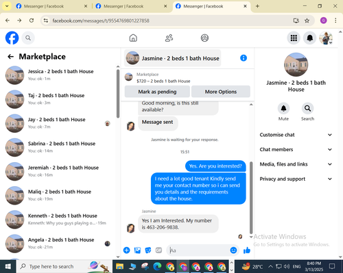Screen dimensions: 343x273
Task: Click the browser address bar URL
Action: coord(101,21)
